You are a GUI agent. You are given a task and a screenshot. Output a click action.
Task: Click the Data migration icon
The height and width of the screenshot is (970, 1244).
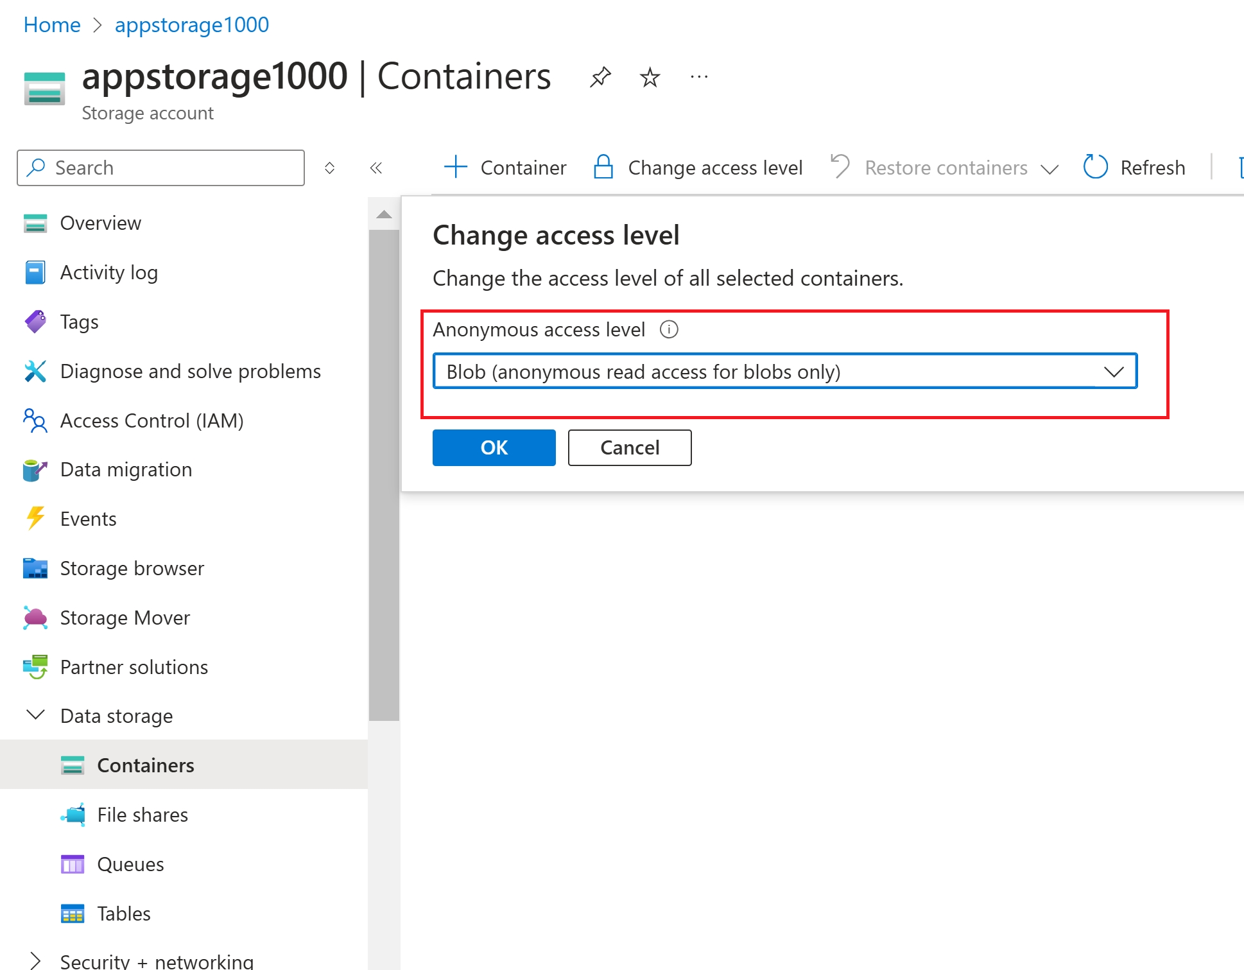(x=35, y=470)
